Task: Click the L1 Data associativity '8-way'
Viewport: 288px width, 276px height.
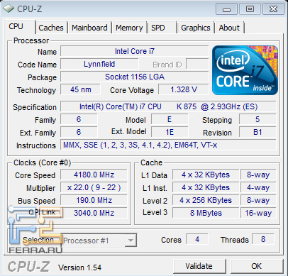Action: point(258,175)
